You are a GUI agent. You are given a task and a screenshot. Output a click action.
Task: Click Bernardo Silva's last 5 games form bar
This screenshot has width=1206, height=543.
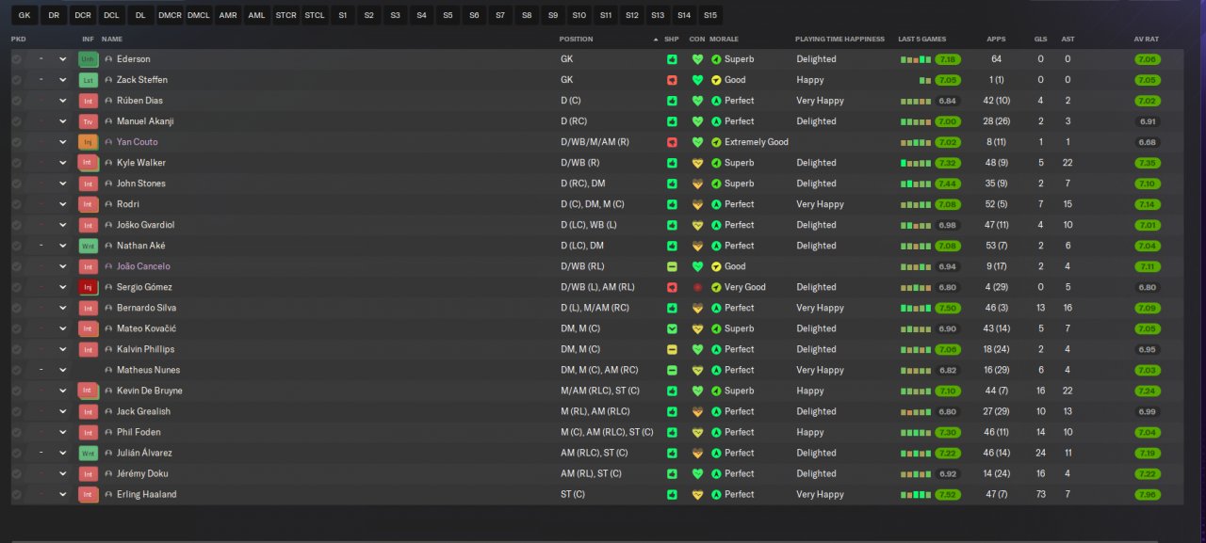click(x=915, y=308)
